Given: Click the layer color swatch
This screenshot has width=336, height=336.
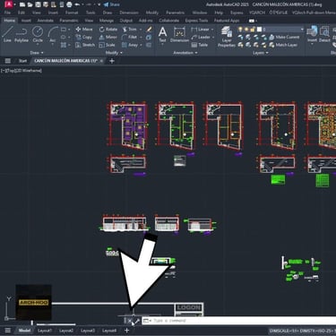Looking at the screenshot, I should pyautogui.click(x=259, y=30).
